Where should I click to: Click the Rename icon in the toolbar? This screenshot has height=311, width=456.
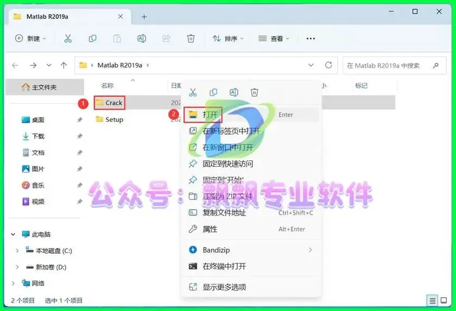click(x=142, y=38)
